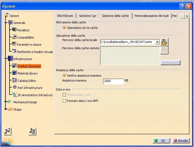The height and width of the screenshot is (147, 194).
Task: Switch to the ENOVIAvpm tab
Action: tap(65, 16)
